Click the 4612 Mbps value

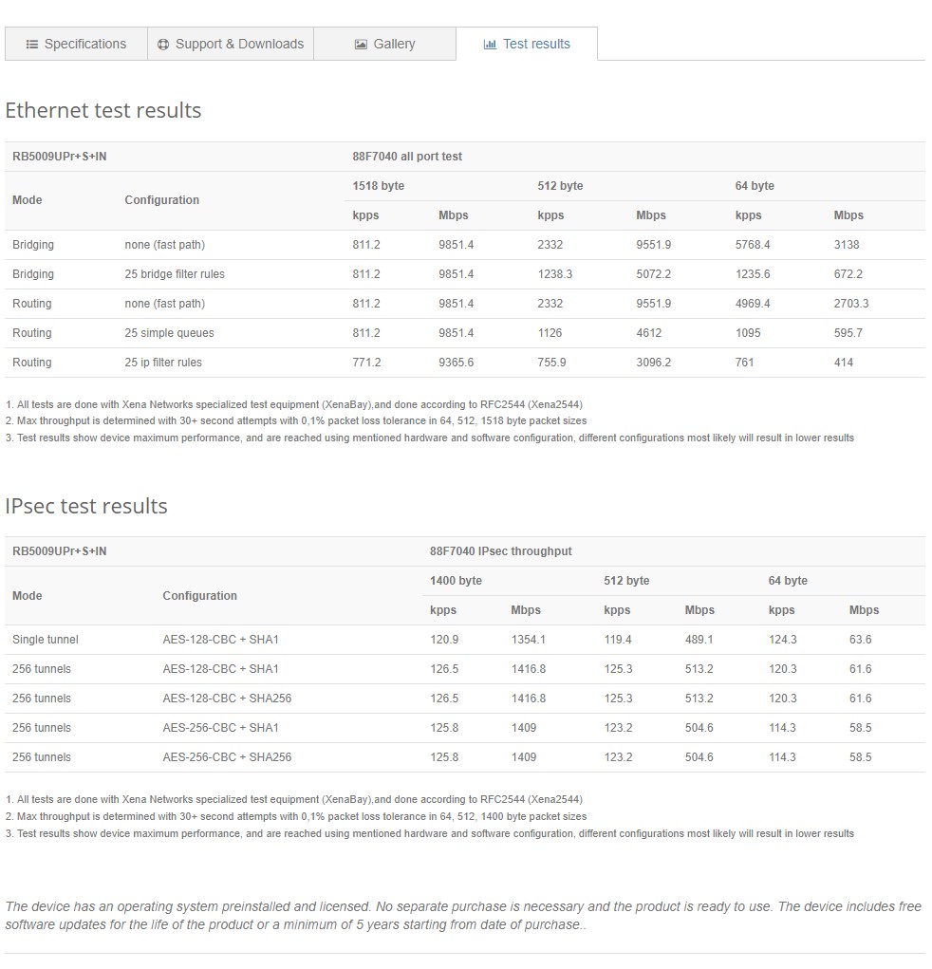(649, 333)
